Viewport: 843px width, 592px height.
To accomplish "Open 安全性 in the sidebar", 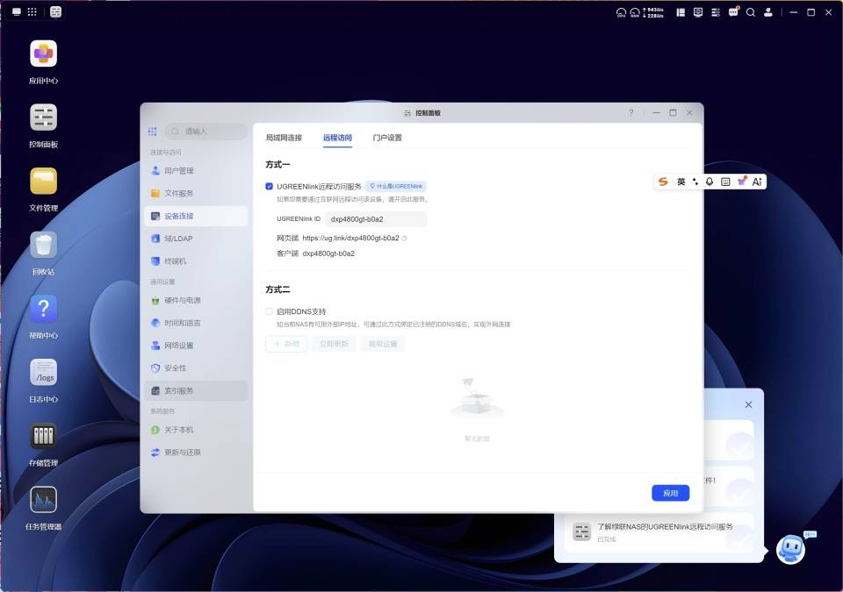I will 196,368.
